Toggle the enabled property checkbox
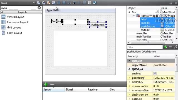The width and height of the screenshot is (178, 100). point(155,73)
